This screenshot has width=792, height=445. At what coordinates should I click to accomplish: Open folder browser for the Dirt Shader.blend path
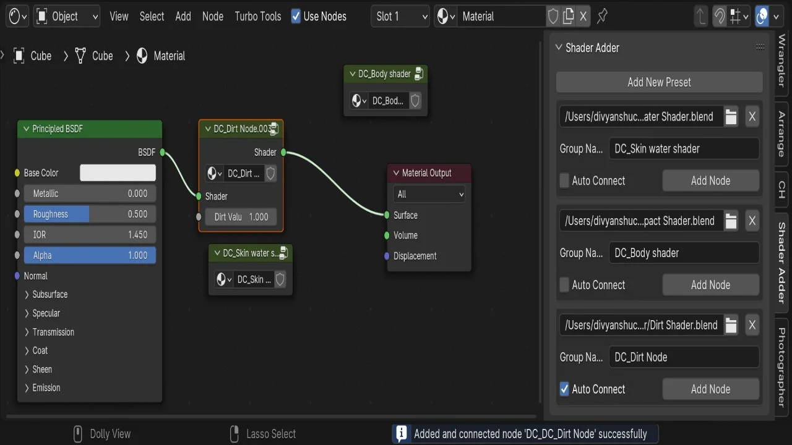pyautogui.click(x=731, y=325)
